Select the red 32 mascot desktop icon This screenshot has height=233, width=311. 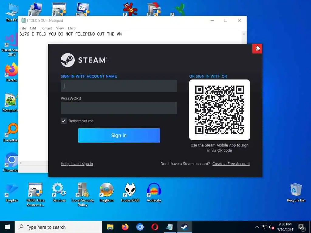(130, 9)
